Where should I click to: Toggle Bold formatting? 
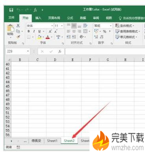pyautogui.click(x=29, y=31)
